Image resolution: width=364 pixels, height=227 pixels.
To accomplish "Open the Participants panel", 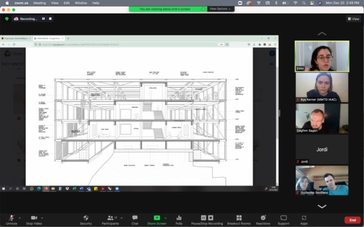I will [x=111, y=219].
